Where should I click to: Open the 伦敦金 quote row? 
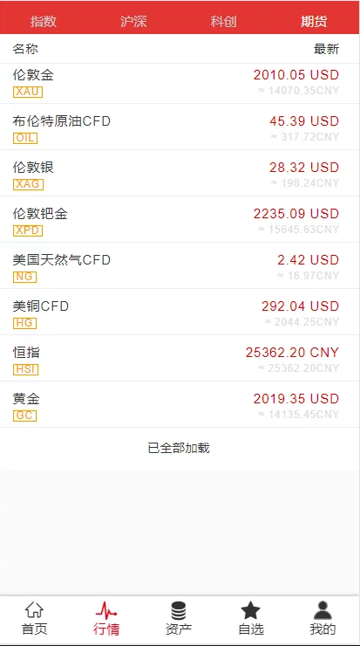(x=180, y=83)
